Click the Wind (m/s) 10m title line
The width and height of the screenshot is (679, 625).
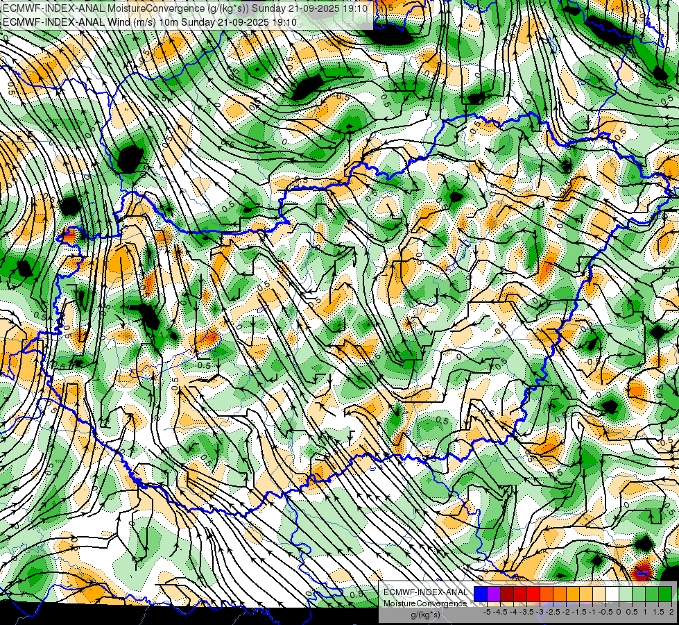click(x=150, y=22)
